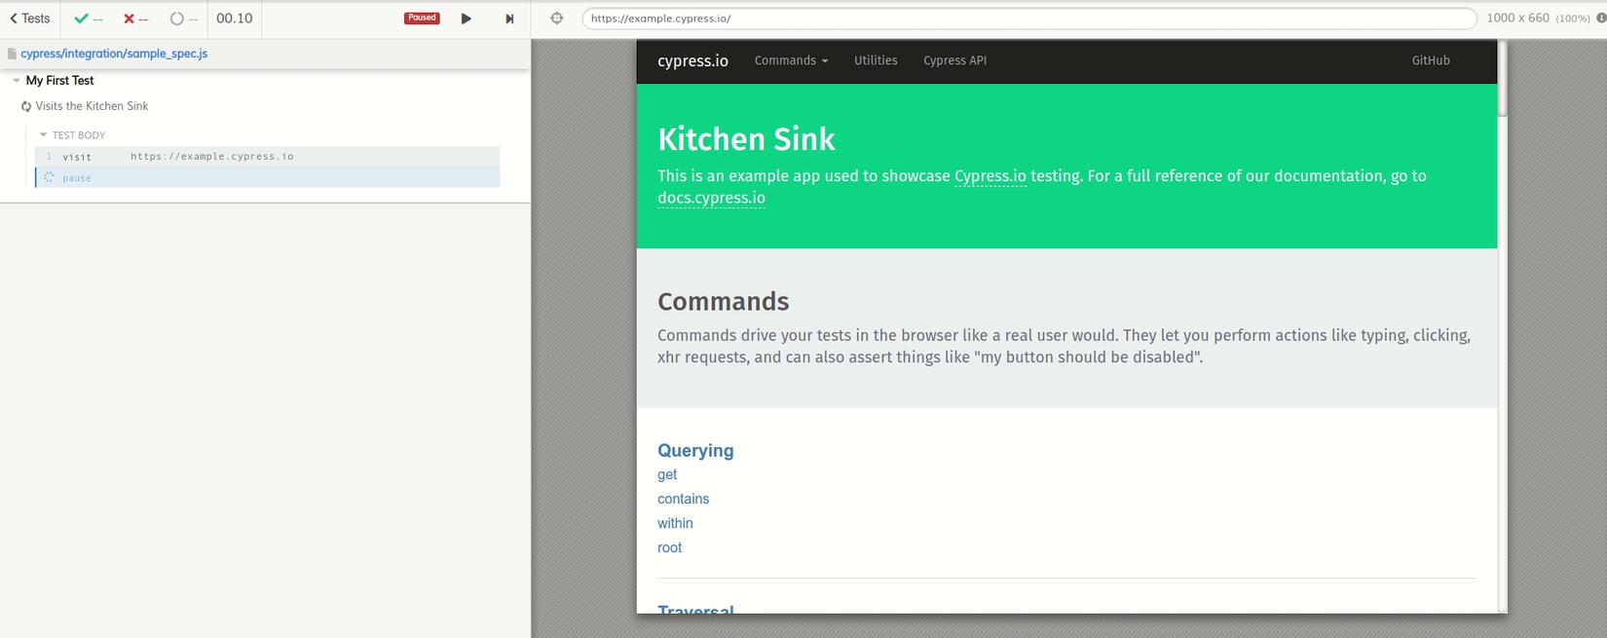Open the viewport info icon

coord(1601,18)
